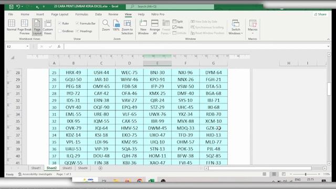Open the Review tab

pos(113,14)
